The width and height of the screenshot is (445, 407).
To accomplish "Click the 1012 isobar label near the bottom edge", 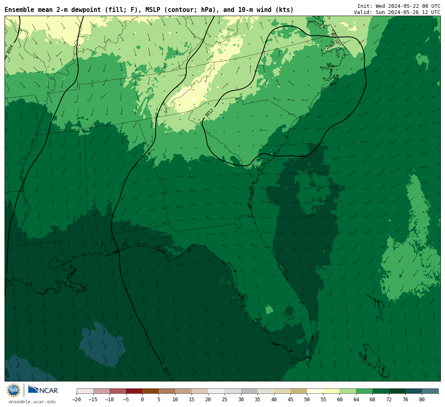I will (x=167, y=371).
